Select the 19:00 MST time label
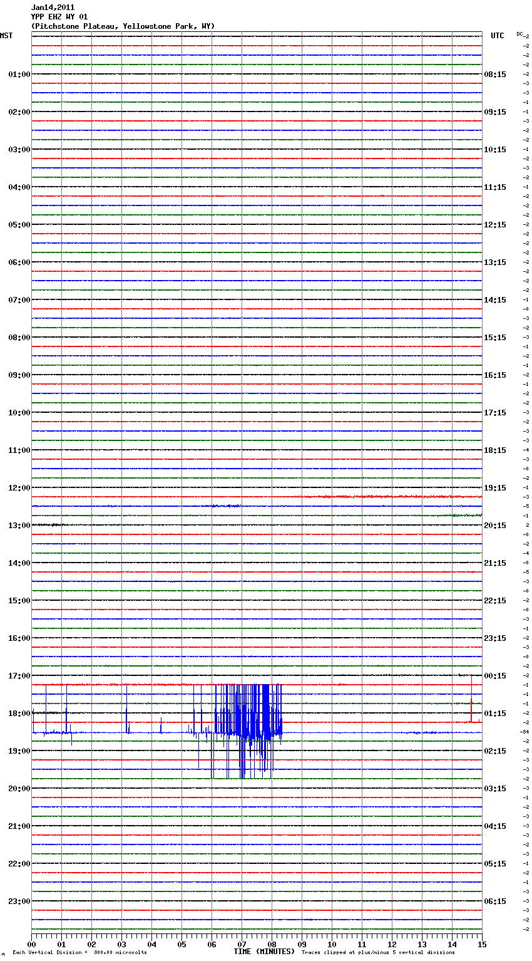The image size is (532, 961). tap(19, 751)
